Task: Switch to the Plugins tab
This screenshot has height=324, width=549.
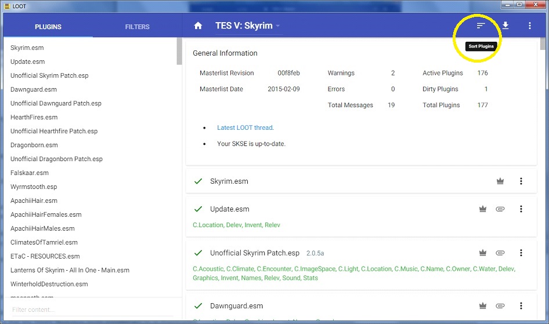Action: click(x=48, y=27)
